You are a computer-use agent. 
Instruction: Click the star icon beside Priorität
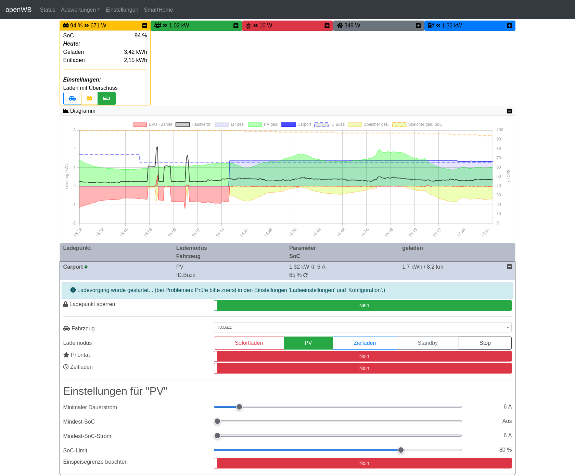point(66,355)
